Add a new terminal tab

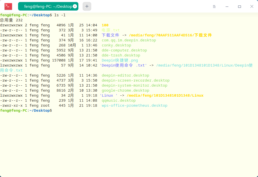pyautogui.click(x=87, y=6)
